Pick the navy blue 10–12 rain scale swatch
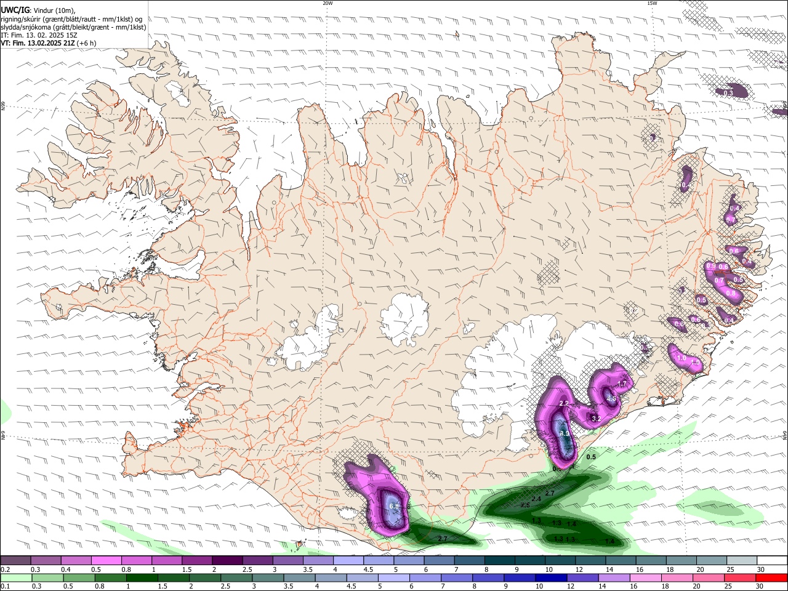Screen dimensions: 788x591 [x=552, y=577]
